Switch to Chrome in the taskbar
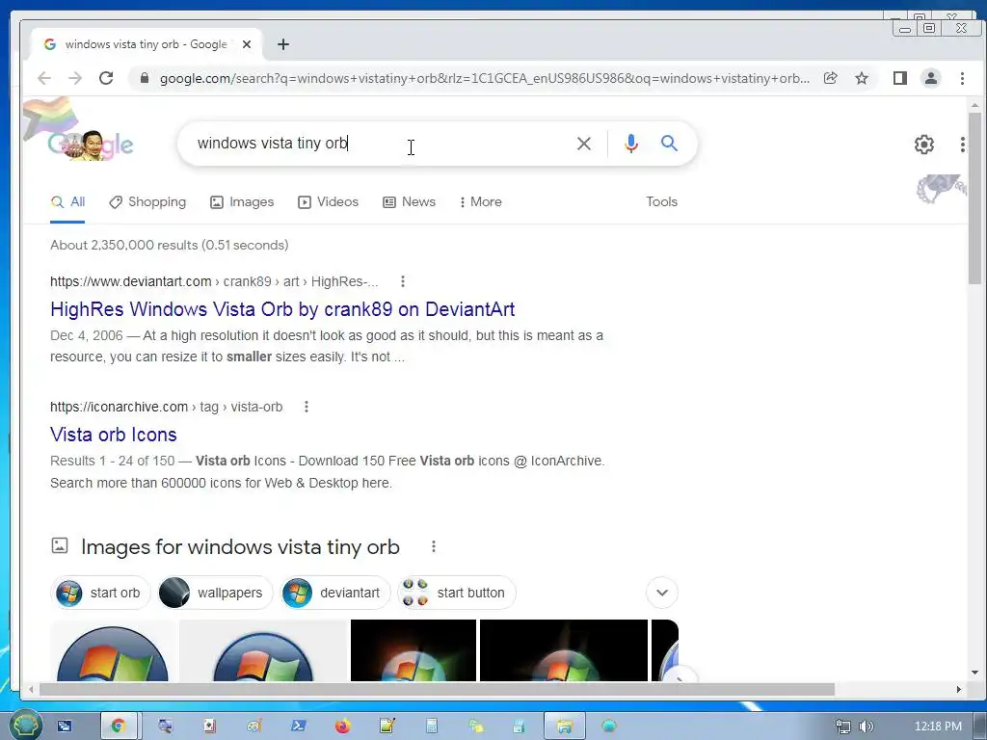The width and height of the screenshot is (987, 740). [x=119, y=727]
